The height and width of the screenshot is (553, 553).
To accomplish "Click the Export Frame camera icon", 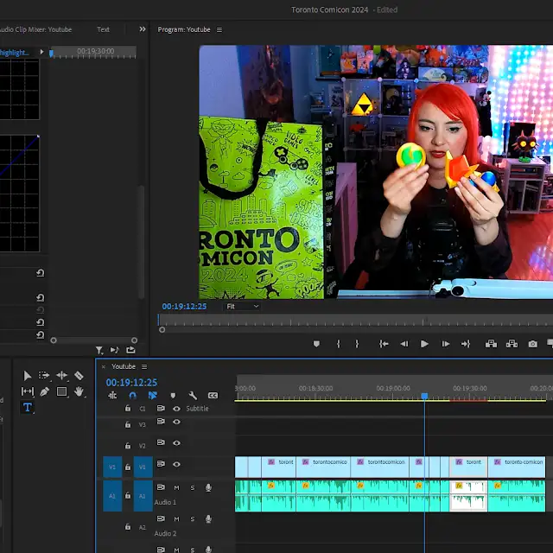I will click(x=532, y=344).
